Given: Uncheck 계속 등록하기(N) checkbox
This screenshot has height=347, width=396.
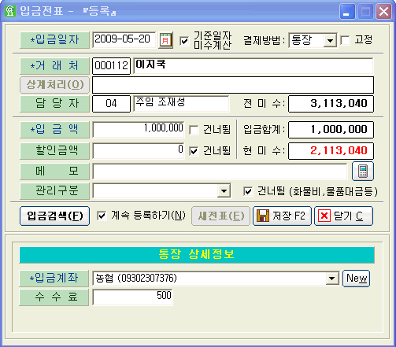Looking at the screenshot, I should tap(102, 216).
